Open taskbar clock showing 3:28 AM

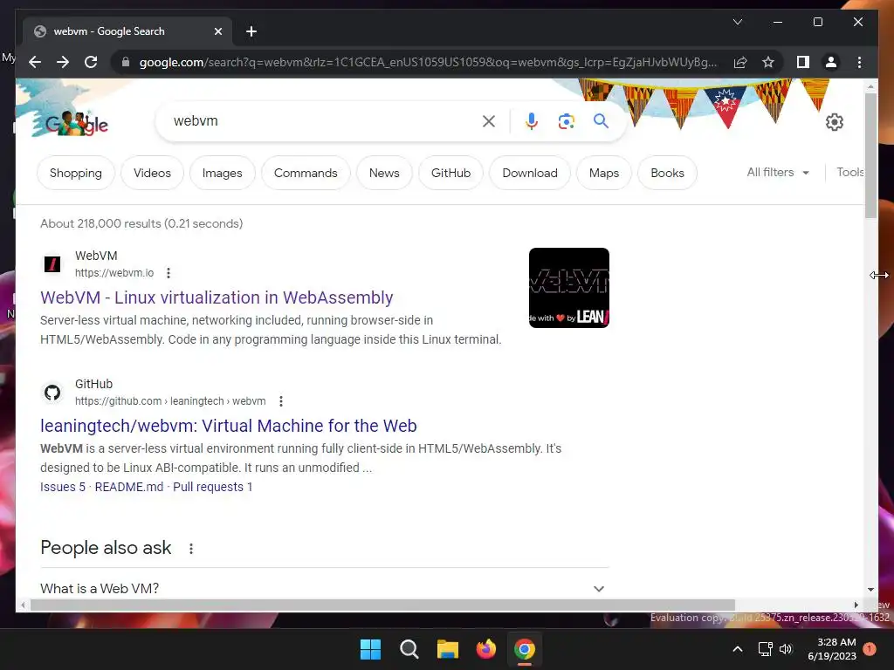(832, 649)
